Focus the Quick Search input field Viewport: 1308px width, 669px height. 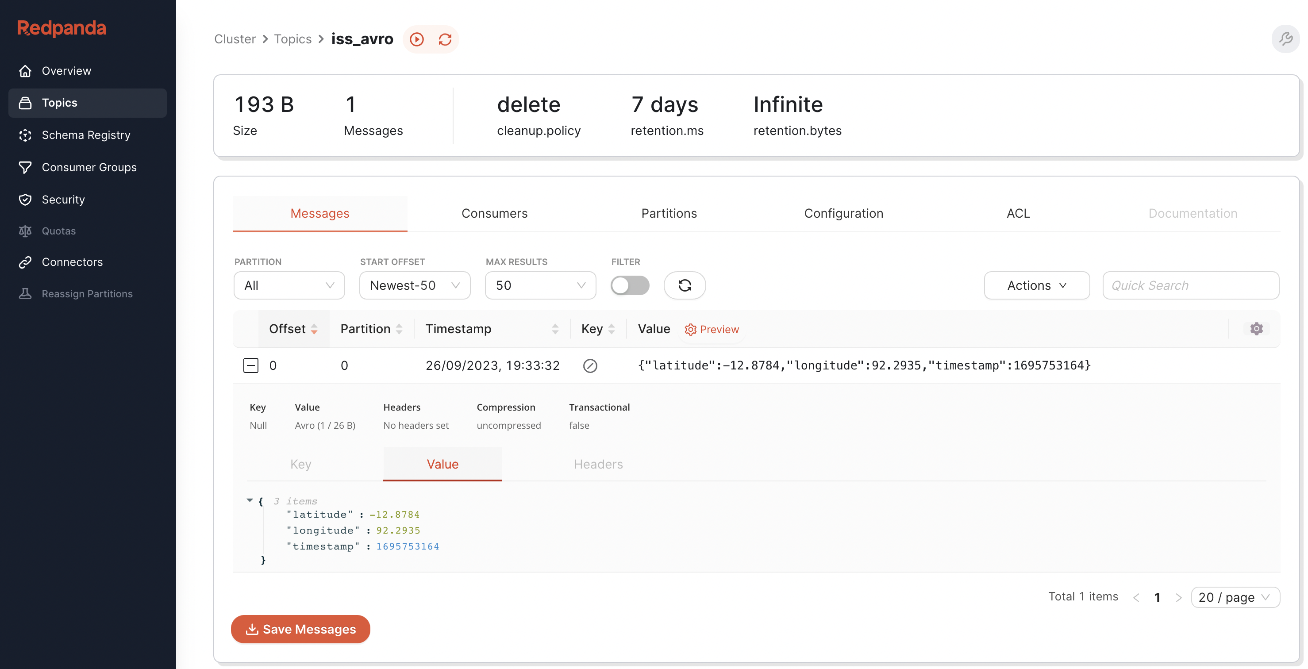1190,285
